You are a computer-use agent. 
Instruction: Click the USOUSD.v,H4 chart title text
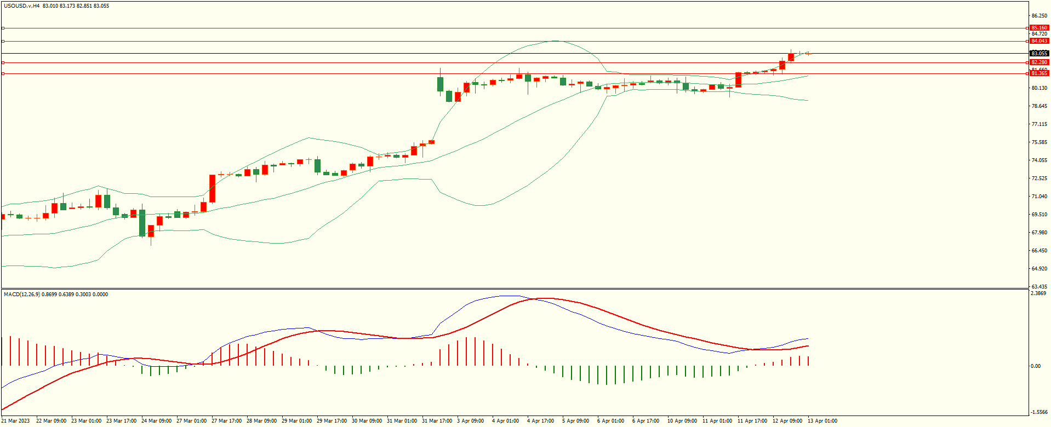pos(22,6)
